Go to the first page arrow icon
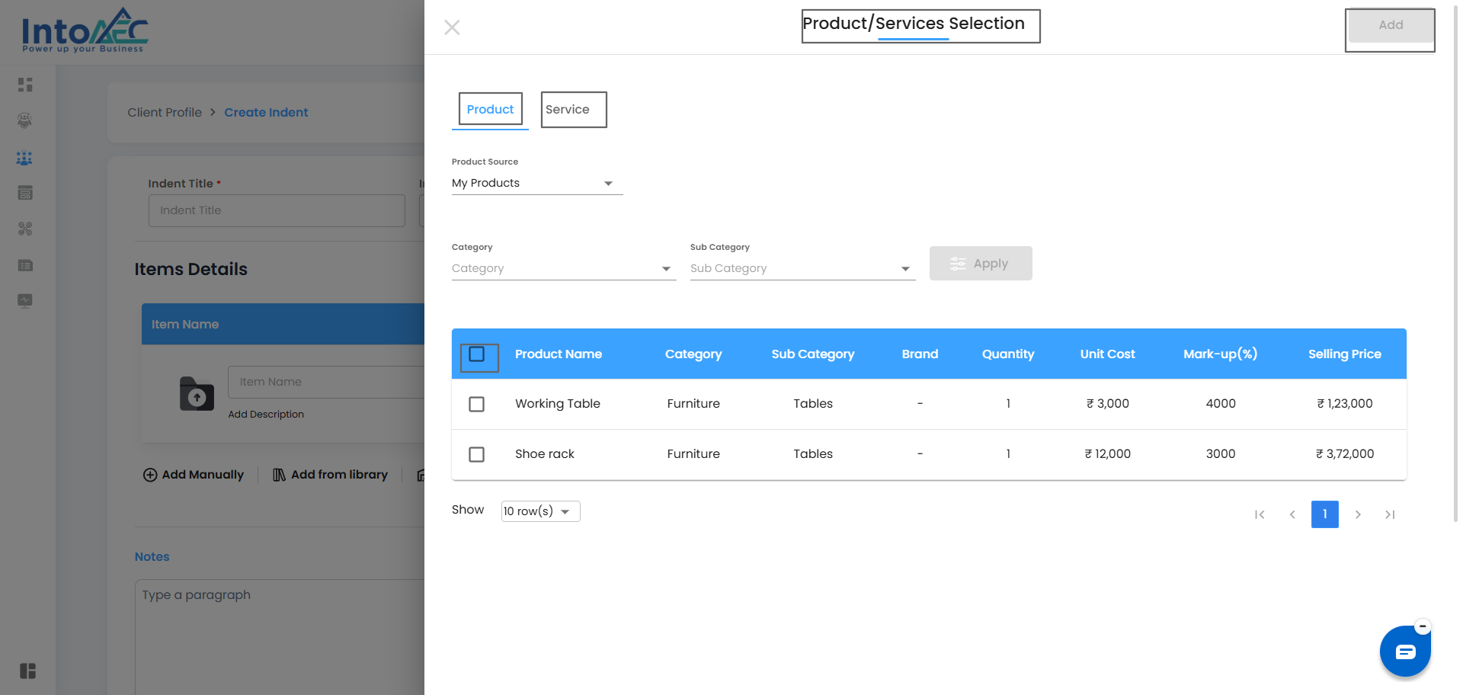Viewport: 1463px width, 695px height. point(1260,514)
